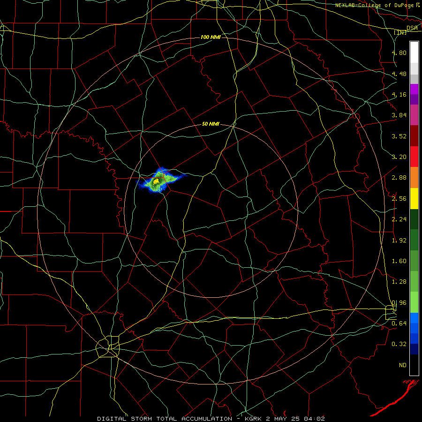Click the bright magenta swatch in the color scale
The image size is (422, 422).
coord(414,89)
